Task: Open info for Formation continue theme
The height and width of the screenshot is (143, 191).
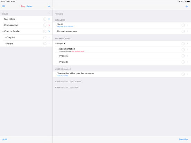Action: point(183,31)
